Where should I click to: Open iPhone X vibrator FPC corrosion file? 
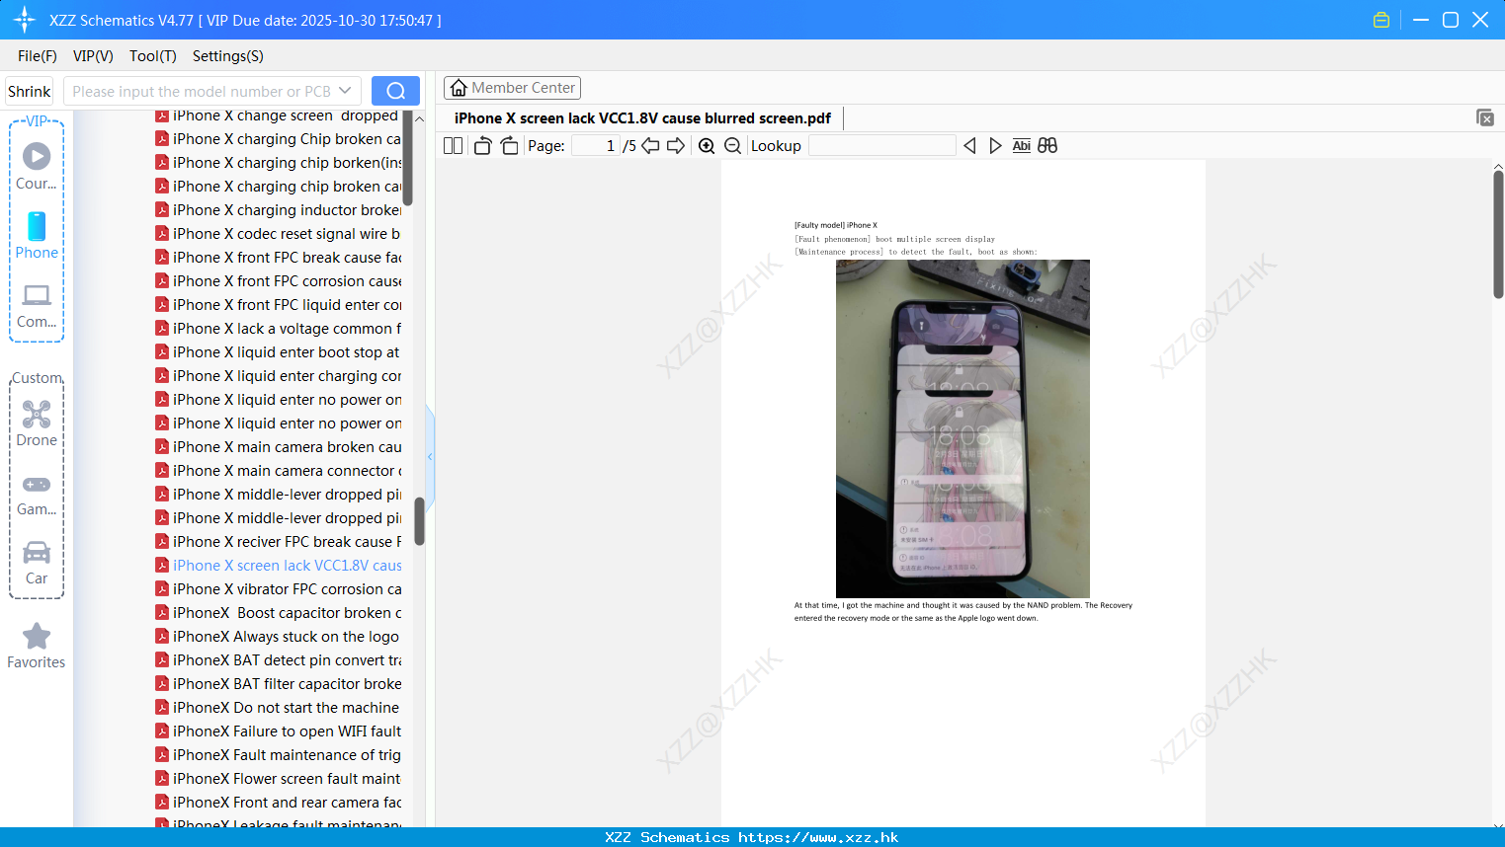click(x=278, y=589)
